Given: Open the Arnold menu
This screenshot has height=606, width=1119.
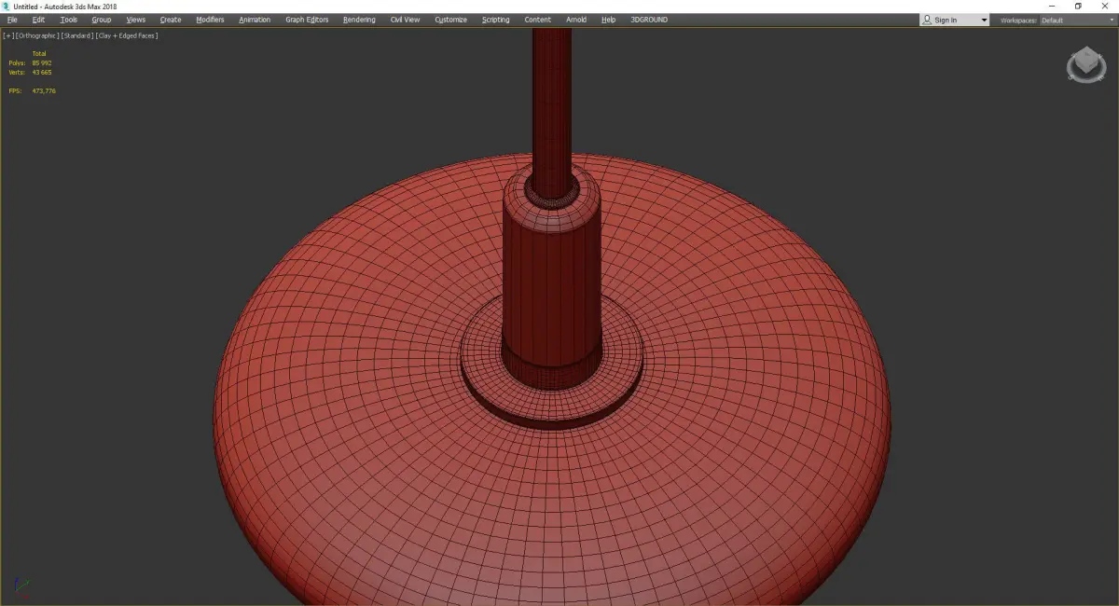Looking at the screenshot, I should pyautogui.click(x=576, y=20).
